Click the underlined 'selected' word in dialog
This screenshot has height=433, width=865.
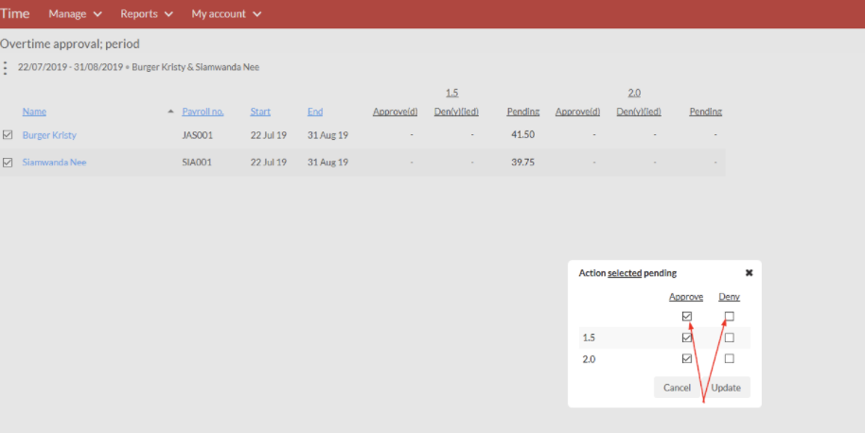coord(625,272)
